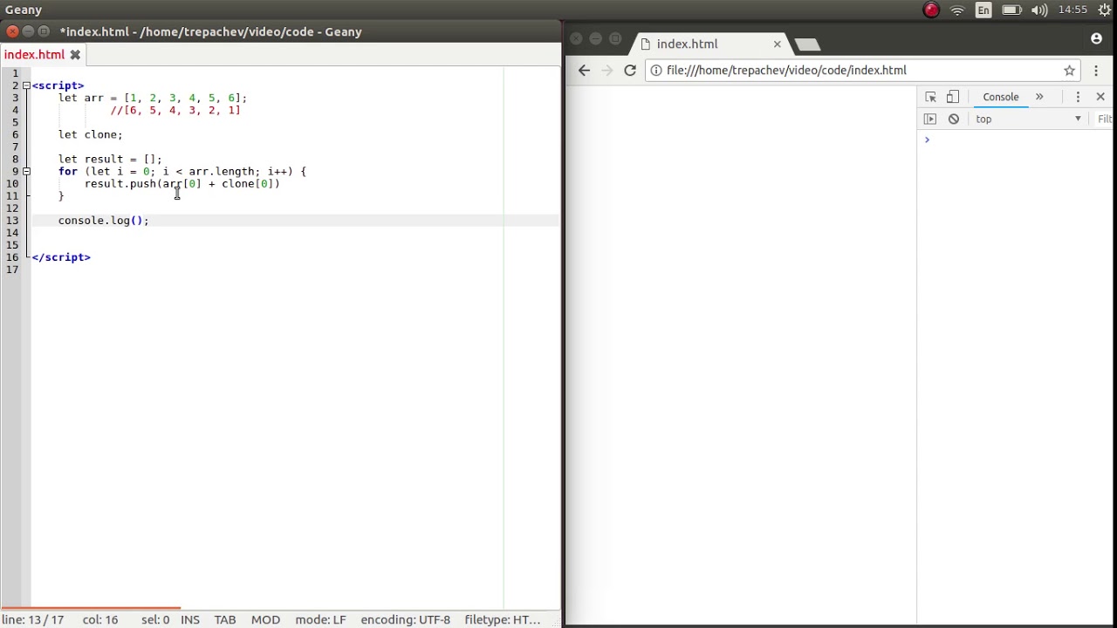Show the console sidebar
The image size is (1117, 628).
click(x=930, y=119)
